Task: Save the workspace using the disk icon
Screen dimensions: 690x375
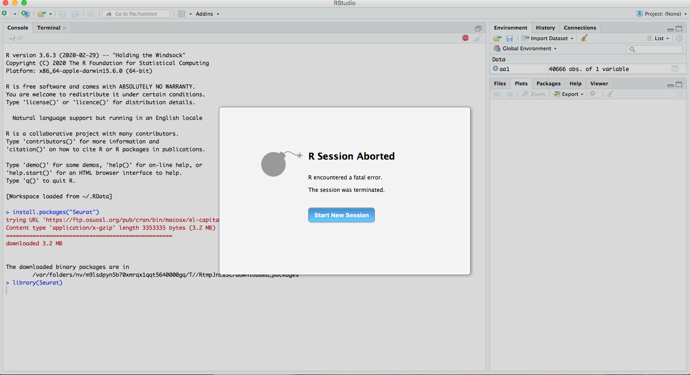Action: (x=510, y=38)
